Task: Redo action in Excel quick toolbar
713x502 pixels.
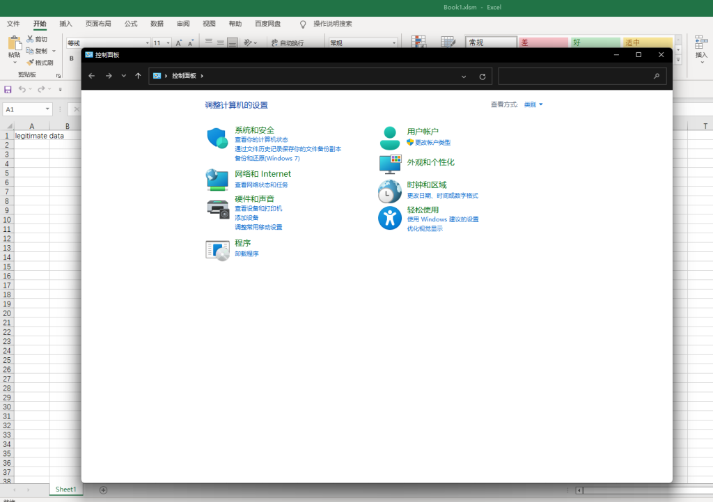Action: coord(41,89)
